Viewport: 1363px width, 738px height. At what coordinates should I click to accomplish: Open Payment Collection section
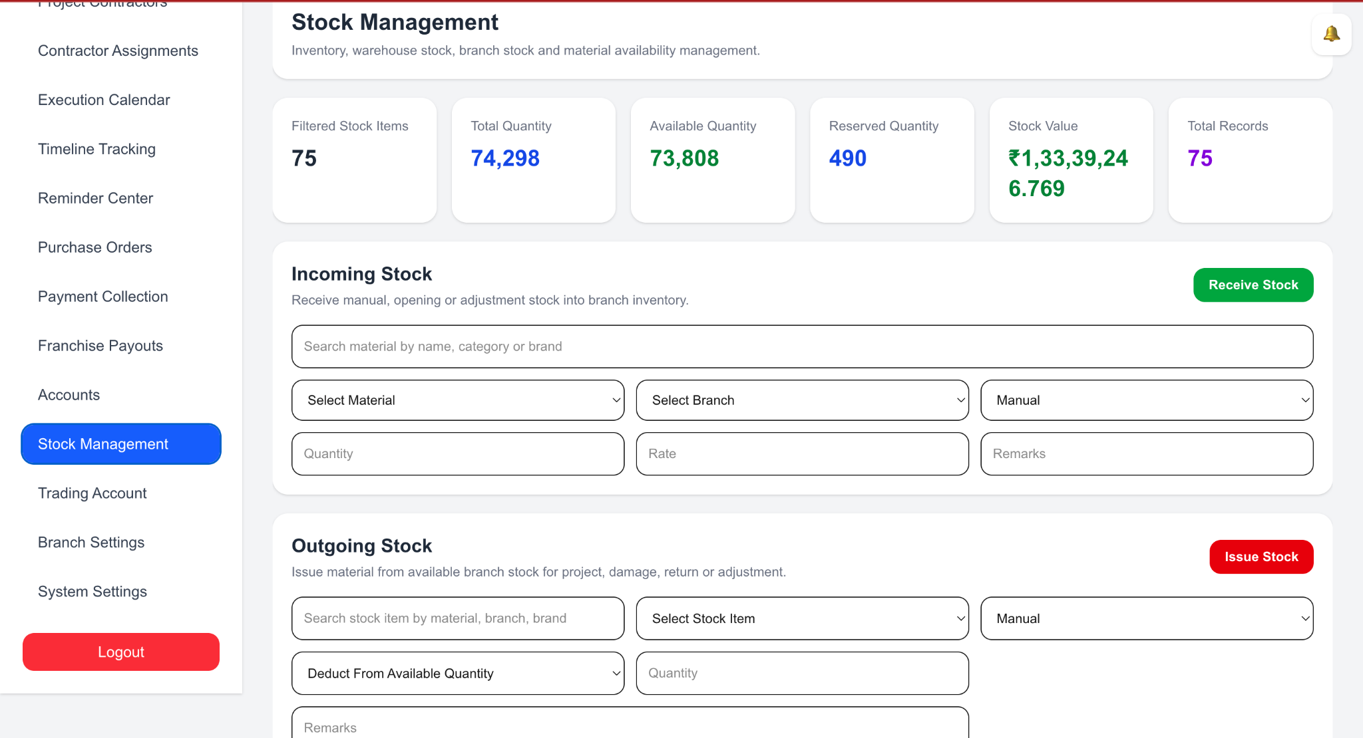pos(102,297)
